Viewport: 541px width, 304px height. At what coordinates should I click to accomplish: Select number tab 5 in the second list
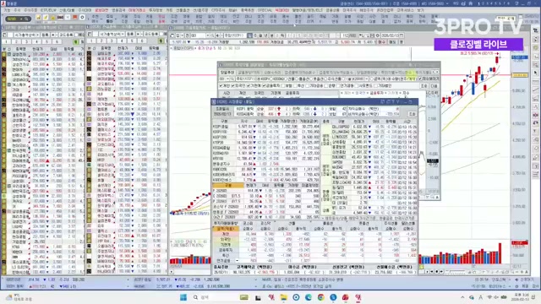(x=132, y=41)
